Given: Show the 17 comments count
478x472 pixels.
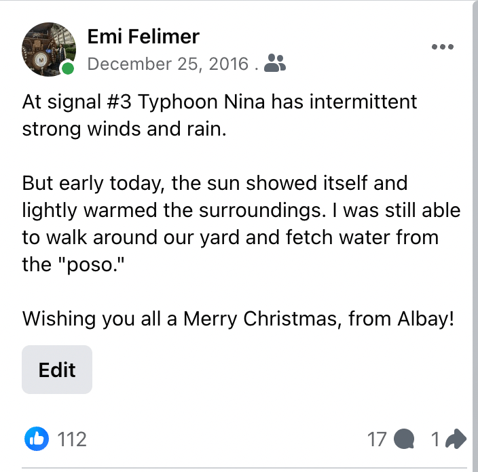Looking at the screenshot, I should click(377, 439).
